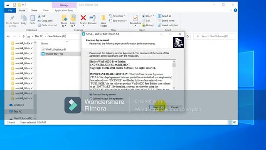Click the Copy icon in ribbon

(x=24, y=17)
